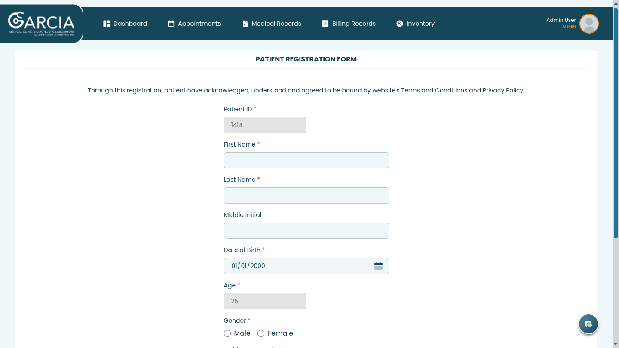Image resolution: width=619 pixels, height=348 pixels.
Task: Open the admin user profile avatar
Action: pyautogui.click(x=589, y=24)
